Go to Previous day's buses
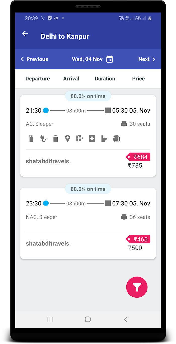 click(x=34, y=59)
